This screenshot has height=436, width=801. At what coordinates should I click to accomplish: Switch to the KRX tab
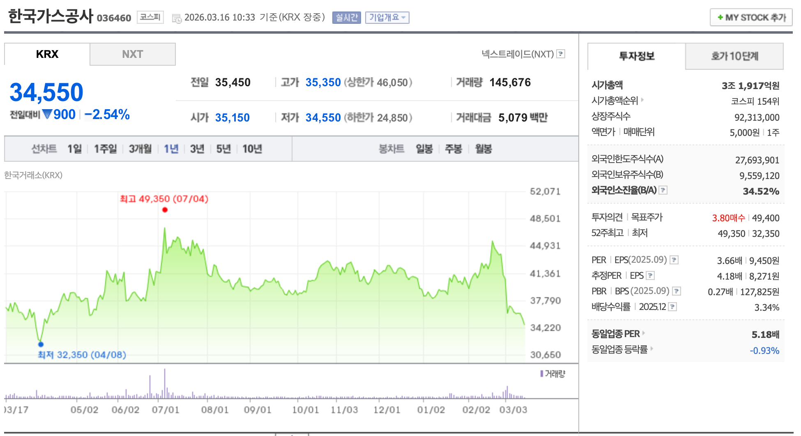47,54
